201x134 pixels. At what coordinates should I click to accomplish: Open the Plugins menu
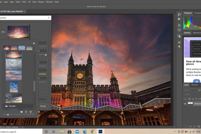[x=41, y=2]
